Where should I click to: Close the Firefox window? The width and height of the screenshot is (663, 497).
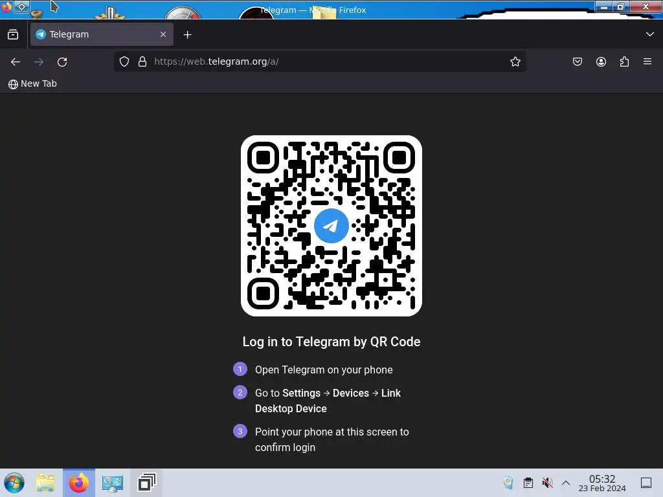646,6
